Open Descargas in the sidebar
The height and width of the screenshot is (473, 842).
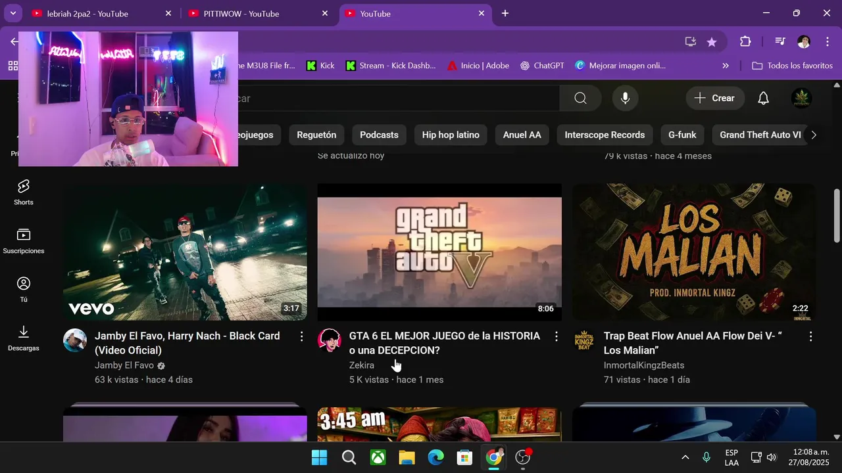point(24,338)
